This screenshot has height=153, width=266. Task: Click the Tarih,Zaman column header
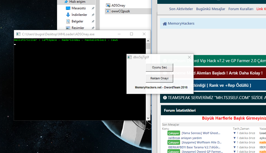241,129
